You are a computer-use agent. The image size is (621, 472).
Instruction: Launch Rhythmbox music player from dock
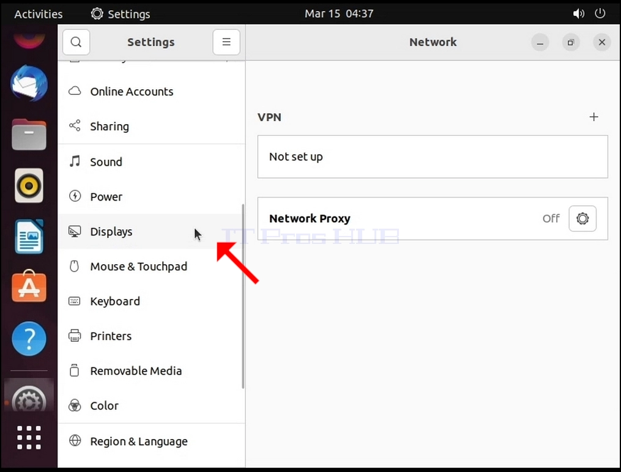(29, 185)
